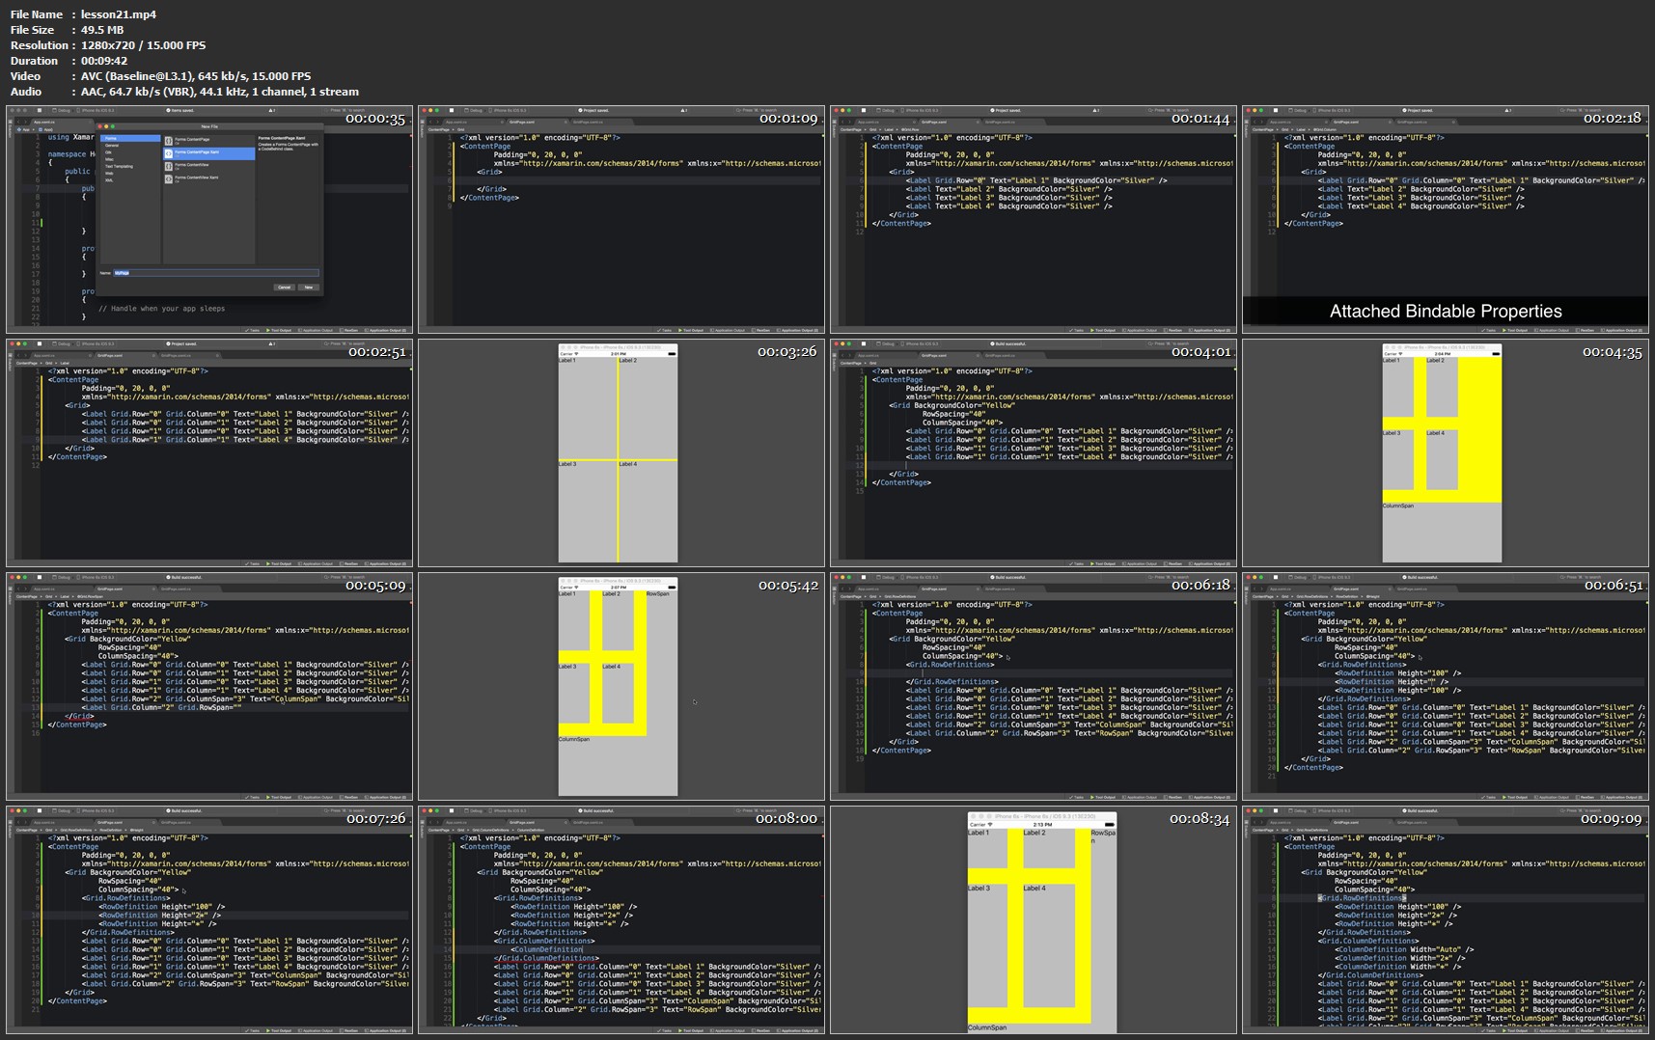This screenshot has height=1040, width=1655.
Task: Open the frame stamped 00:04:01
Action: pyautogui.click(x=1034, y=452)
